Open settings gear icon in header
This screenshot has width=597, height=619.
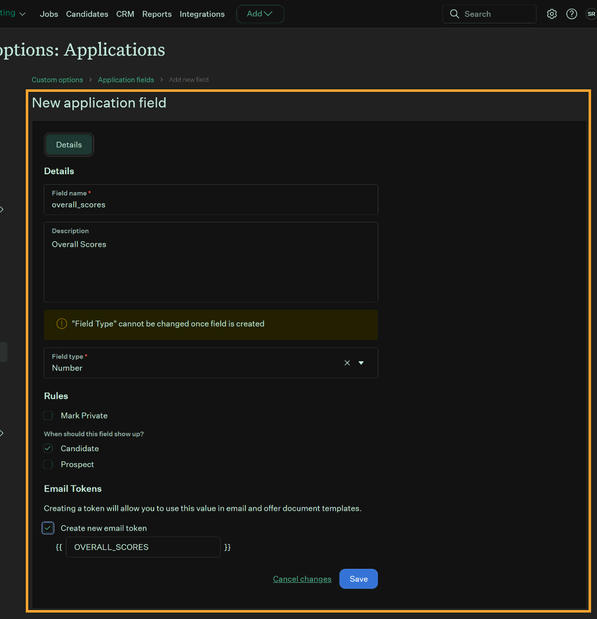pyautogui.click(x=552, y=14)
